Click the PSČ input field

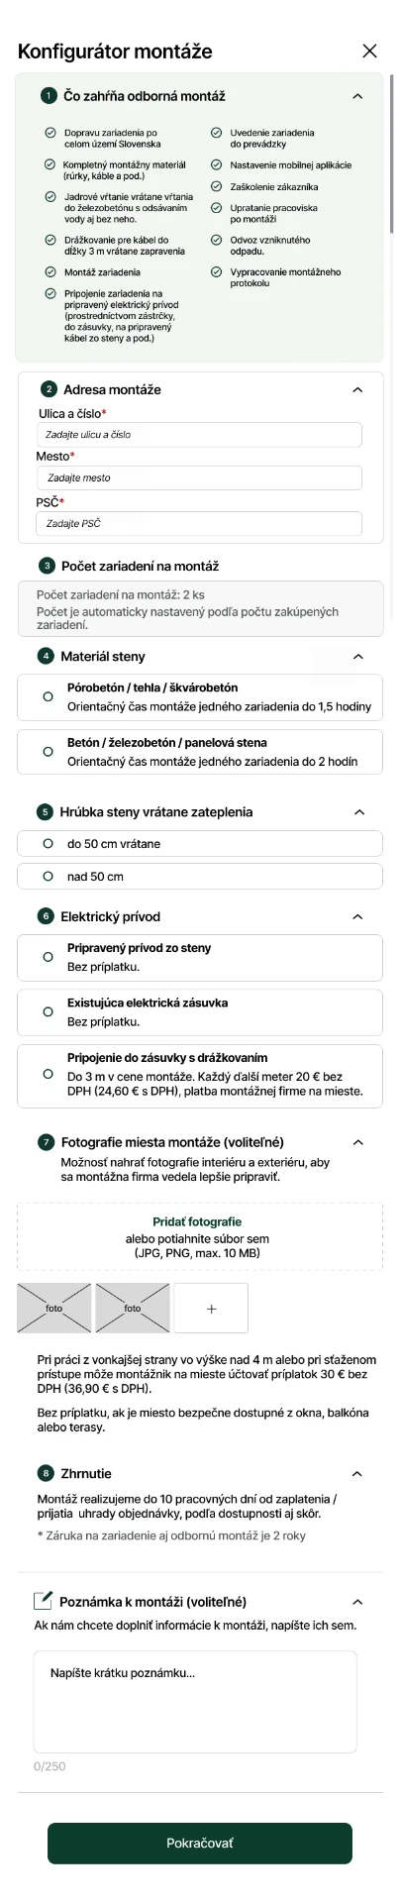(x=199, y=523)
